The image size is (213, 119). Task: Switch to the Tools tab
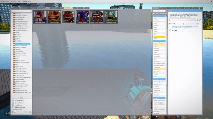[x=156, y=8]
